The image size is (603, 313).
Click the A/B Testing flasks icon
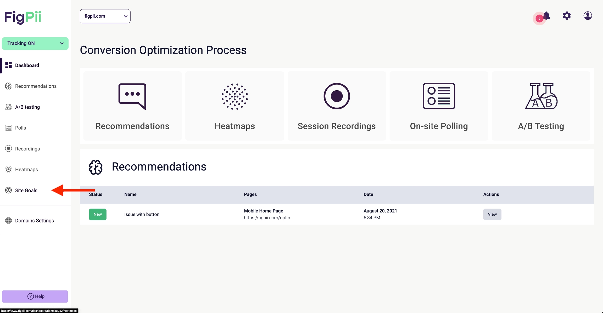click(x=541, y=96)
